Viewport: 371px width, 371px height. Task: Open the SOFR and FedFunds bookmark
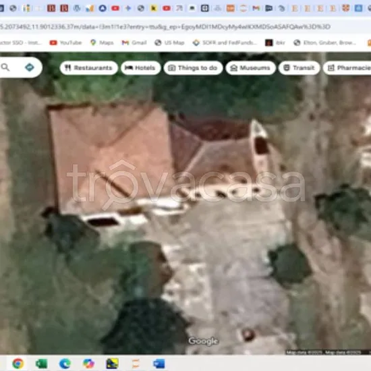coord(225,42)
